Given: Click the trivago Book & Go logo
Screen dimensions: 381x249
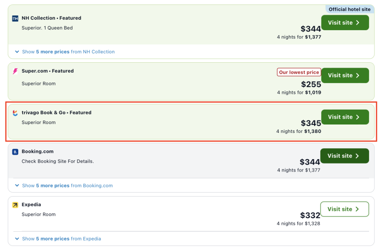Looking at the screenshot, I should point(15,113).
